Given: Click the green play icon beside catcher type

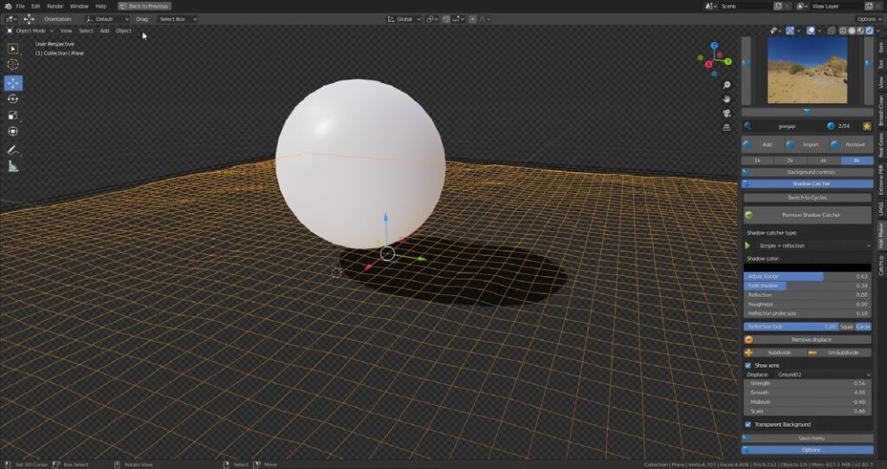Looking at the screenshot, I should [748, 246].
